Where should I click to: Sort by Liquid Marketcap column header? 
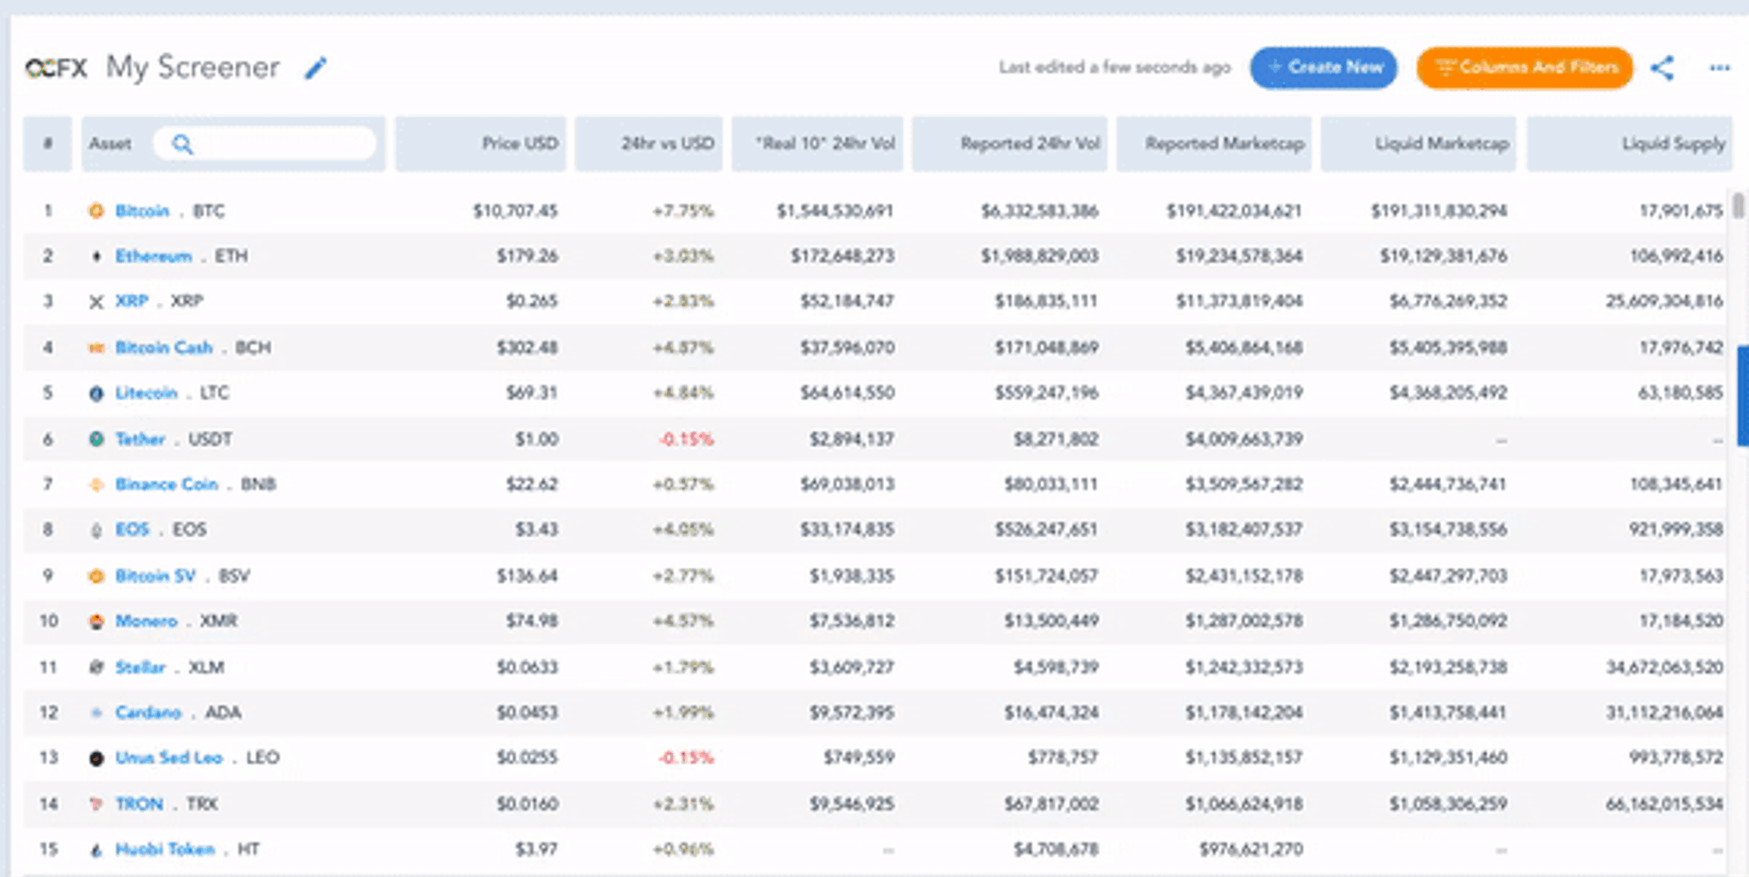1418,144
